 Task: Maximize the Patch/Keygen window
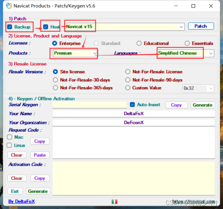193,6
